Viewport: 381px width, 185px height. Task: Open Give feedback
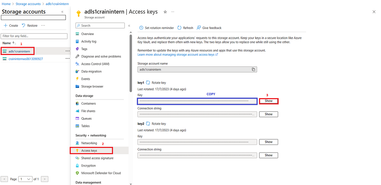(x=209, y=28)
